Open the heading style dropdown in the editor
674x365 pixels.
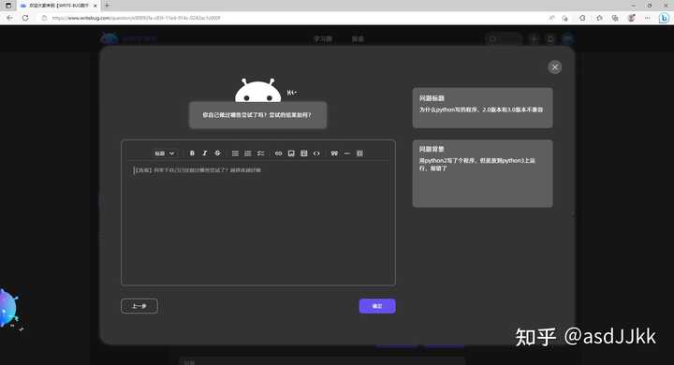click(x=164, y=153)
